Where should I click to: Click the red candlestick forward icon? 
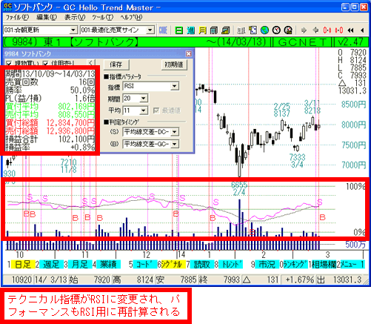(x=327, y=30)
